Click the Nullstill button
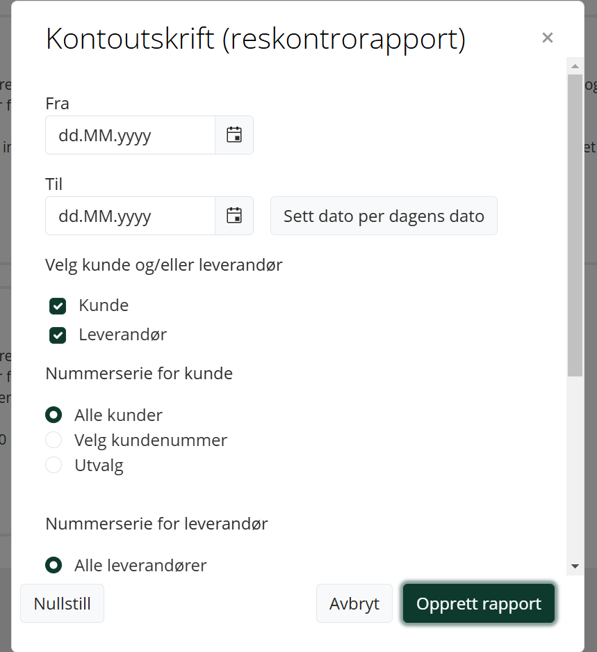 click(63, 603)
